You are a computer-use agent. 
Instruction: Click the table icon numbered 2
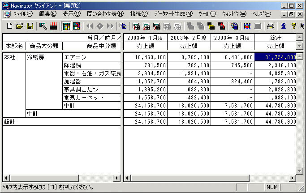(x=147, y=26)
